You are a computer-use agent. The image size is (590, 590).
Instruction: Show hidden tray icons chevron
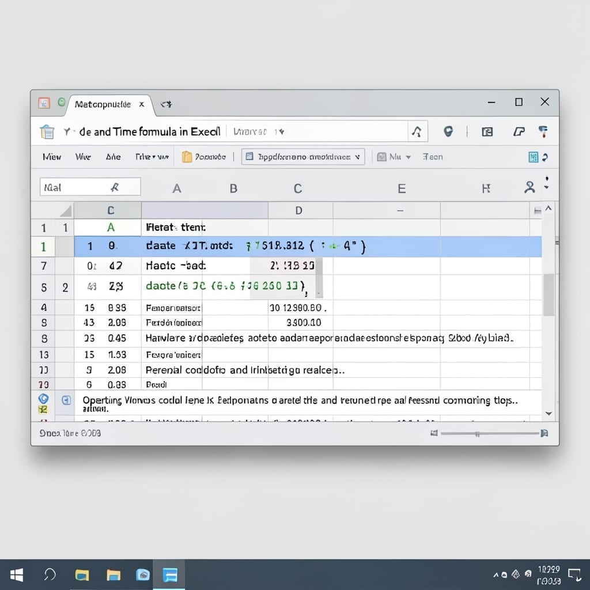pos(496,575)
